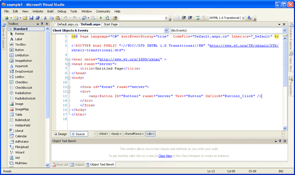Click the green Start Debugging arrow

click(x=101, y=18)
